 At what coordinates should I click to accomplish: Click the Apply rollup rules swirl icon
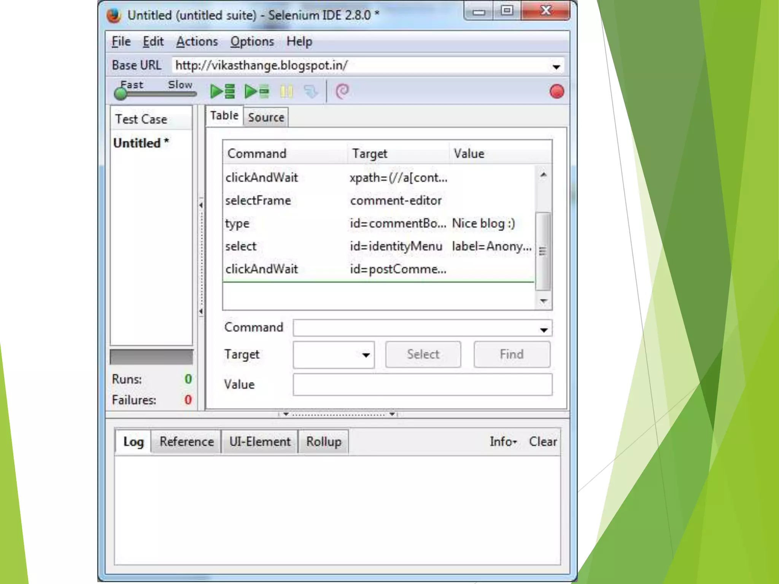pyautogui.click(x=342, y=91)
